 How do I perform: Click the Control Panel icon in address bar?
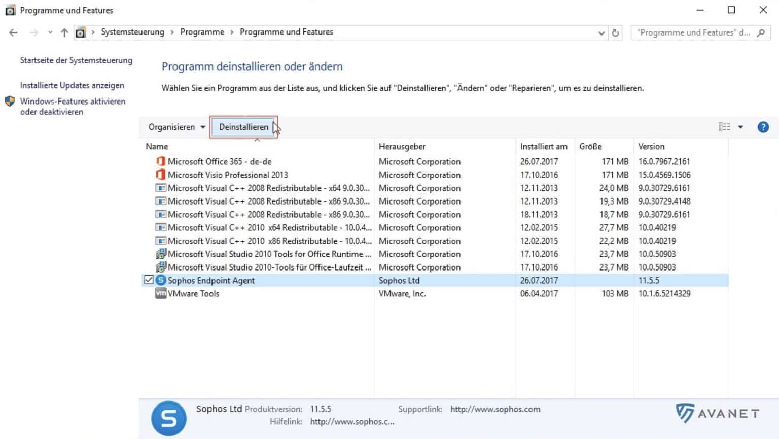point(80,32)
